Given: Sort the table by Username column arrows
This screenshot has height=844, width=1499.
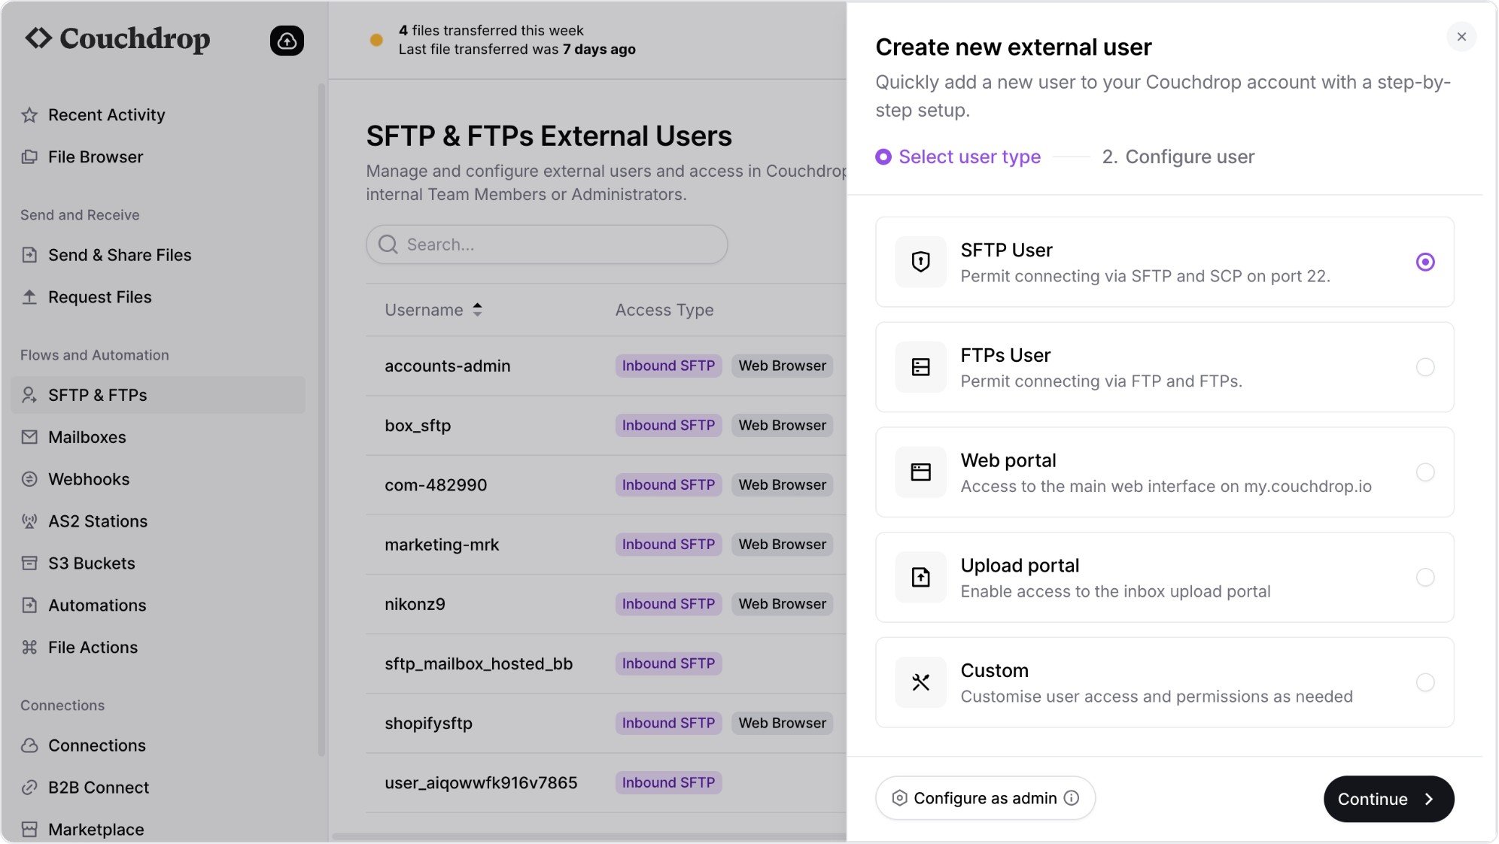Looking at the screenshot, I should [x=477, y=310].
